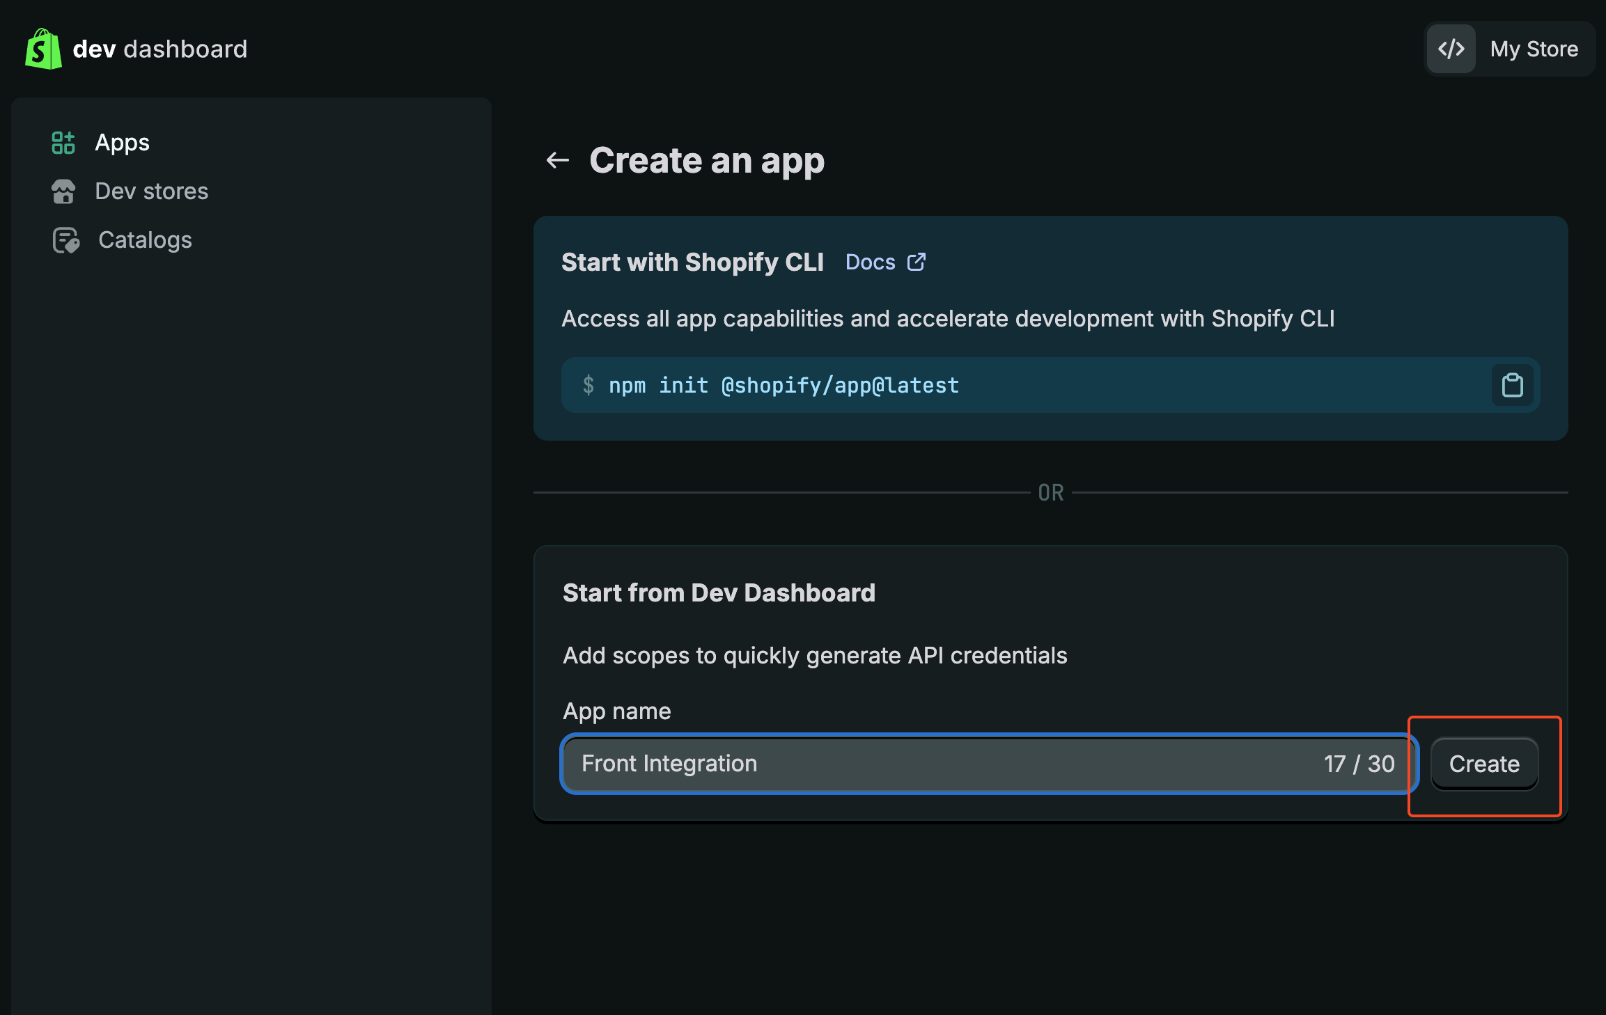1606x1015 pixels.
Task: Open the Apps sidebar section
Action: (123, 143)
